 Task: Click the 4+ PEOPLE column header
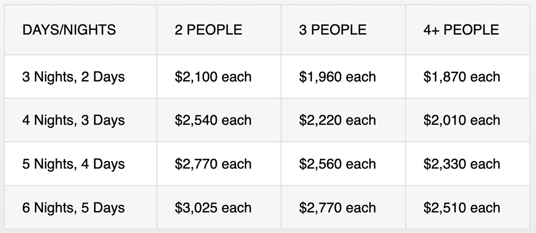[x=461, y=30]
